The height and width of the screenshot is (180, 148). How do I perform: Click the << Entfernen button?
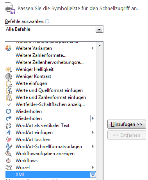click(127, 135)
